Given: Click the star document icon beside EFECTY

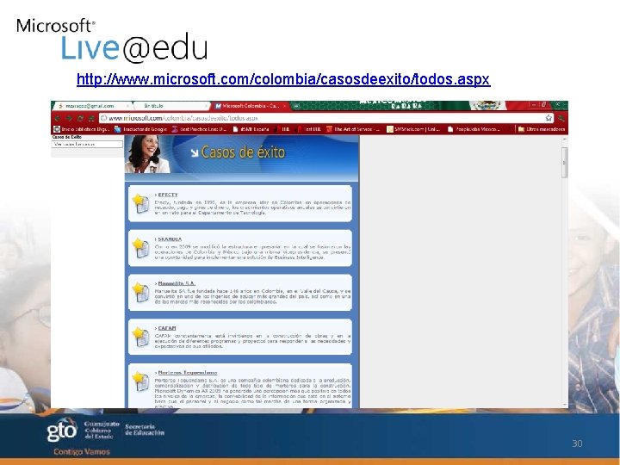Looking at the screenshot, I should coord(140,203).
